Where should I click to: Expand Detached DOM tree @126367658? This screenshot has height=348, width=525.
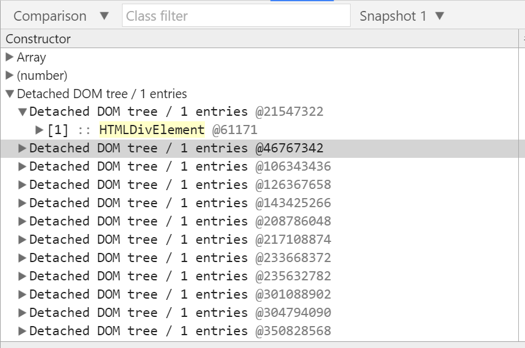22,185
